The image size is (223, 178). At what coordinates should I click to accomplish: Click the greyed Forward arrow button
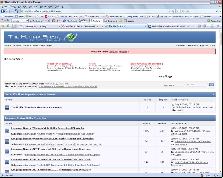click(x=8, y=11)
